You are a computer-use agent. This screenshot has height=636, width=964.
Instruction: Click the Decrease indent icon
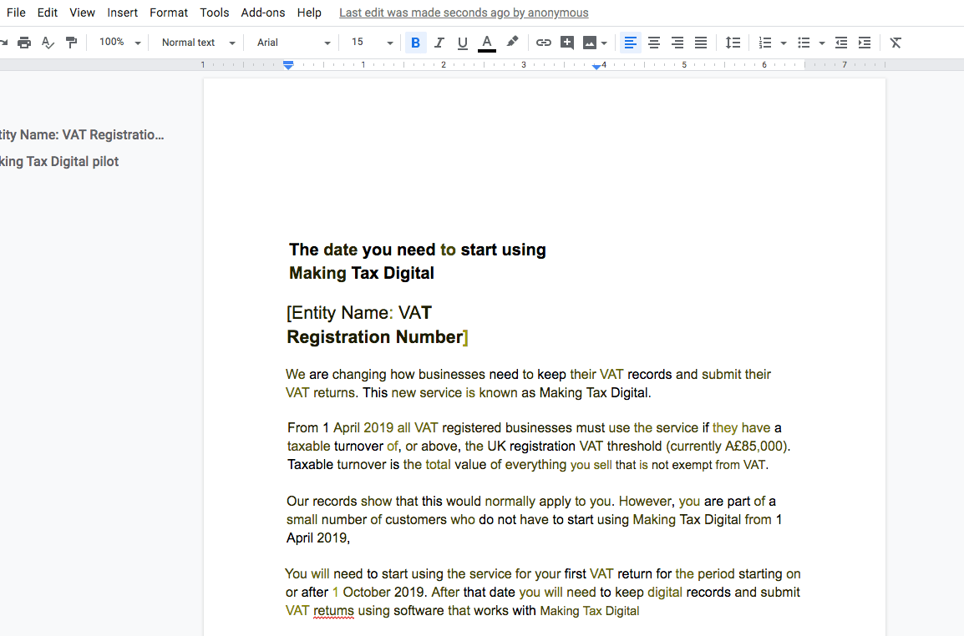tap(841, 43)
